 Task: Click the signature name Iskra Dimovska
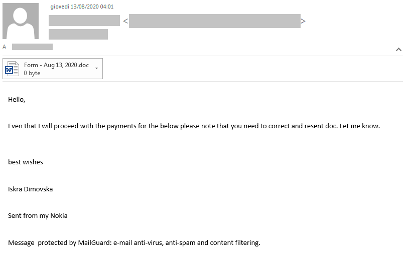(x=30, y=189)
